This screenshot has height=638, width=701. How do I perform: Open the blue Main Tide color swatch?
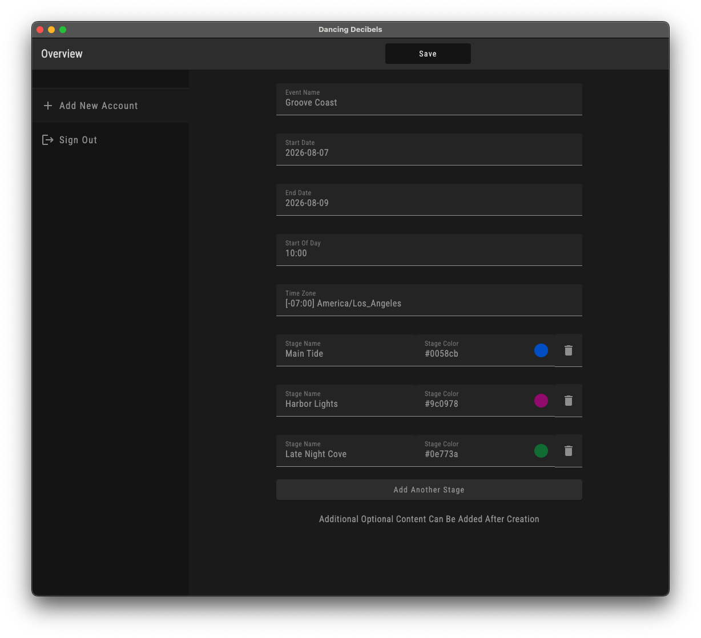(541, 350)
